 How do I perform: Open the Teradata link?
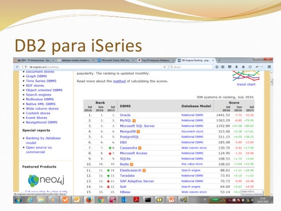(127, 176)
